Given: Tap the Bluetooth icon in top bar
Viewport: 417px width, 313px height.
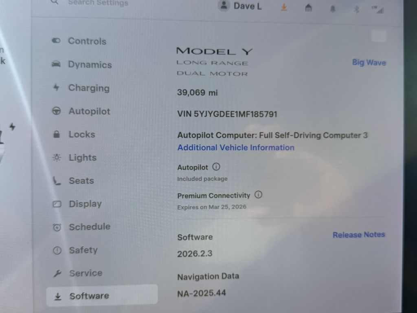Looking at the screenshot, I should click(356, 9).
